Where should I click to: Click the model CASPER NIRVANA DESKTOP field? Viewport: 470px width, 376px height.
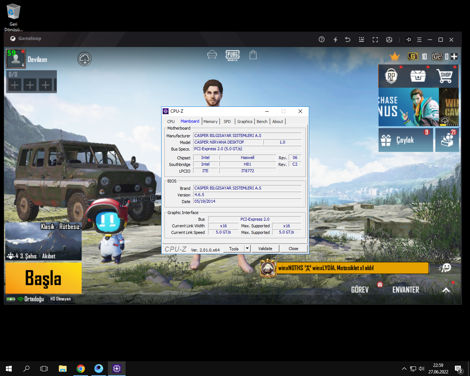228,142
